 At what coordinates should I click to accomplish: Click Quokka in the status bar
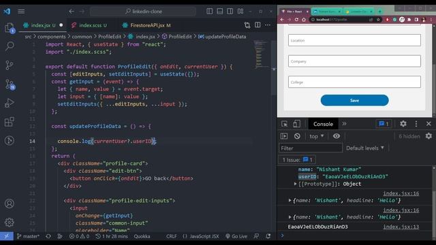142,236
